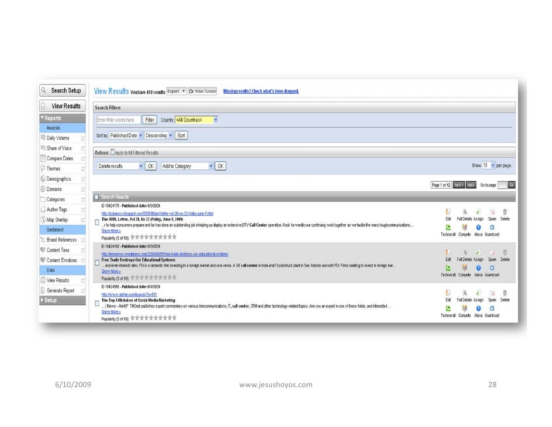Click the Go to page input box
This screenshot has height=427, width=552.
point(502,185)
